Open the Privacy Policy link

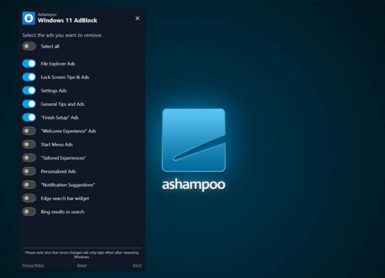click(x=33, y=265)
